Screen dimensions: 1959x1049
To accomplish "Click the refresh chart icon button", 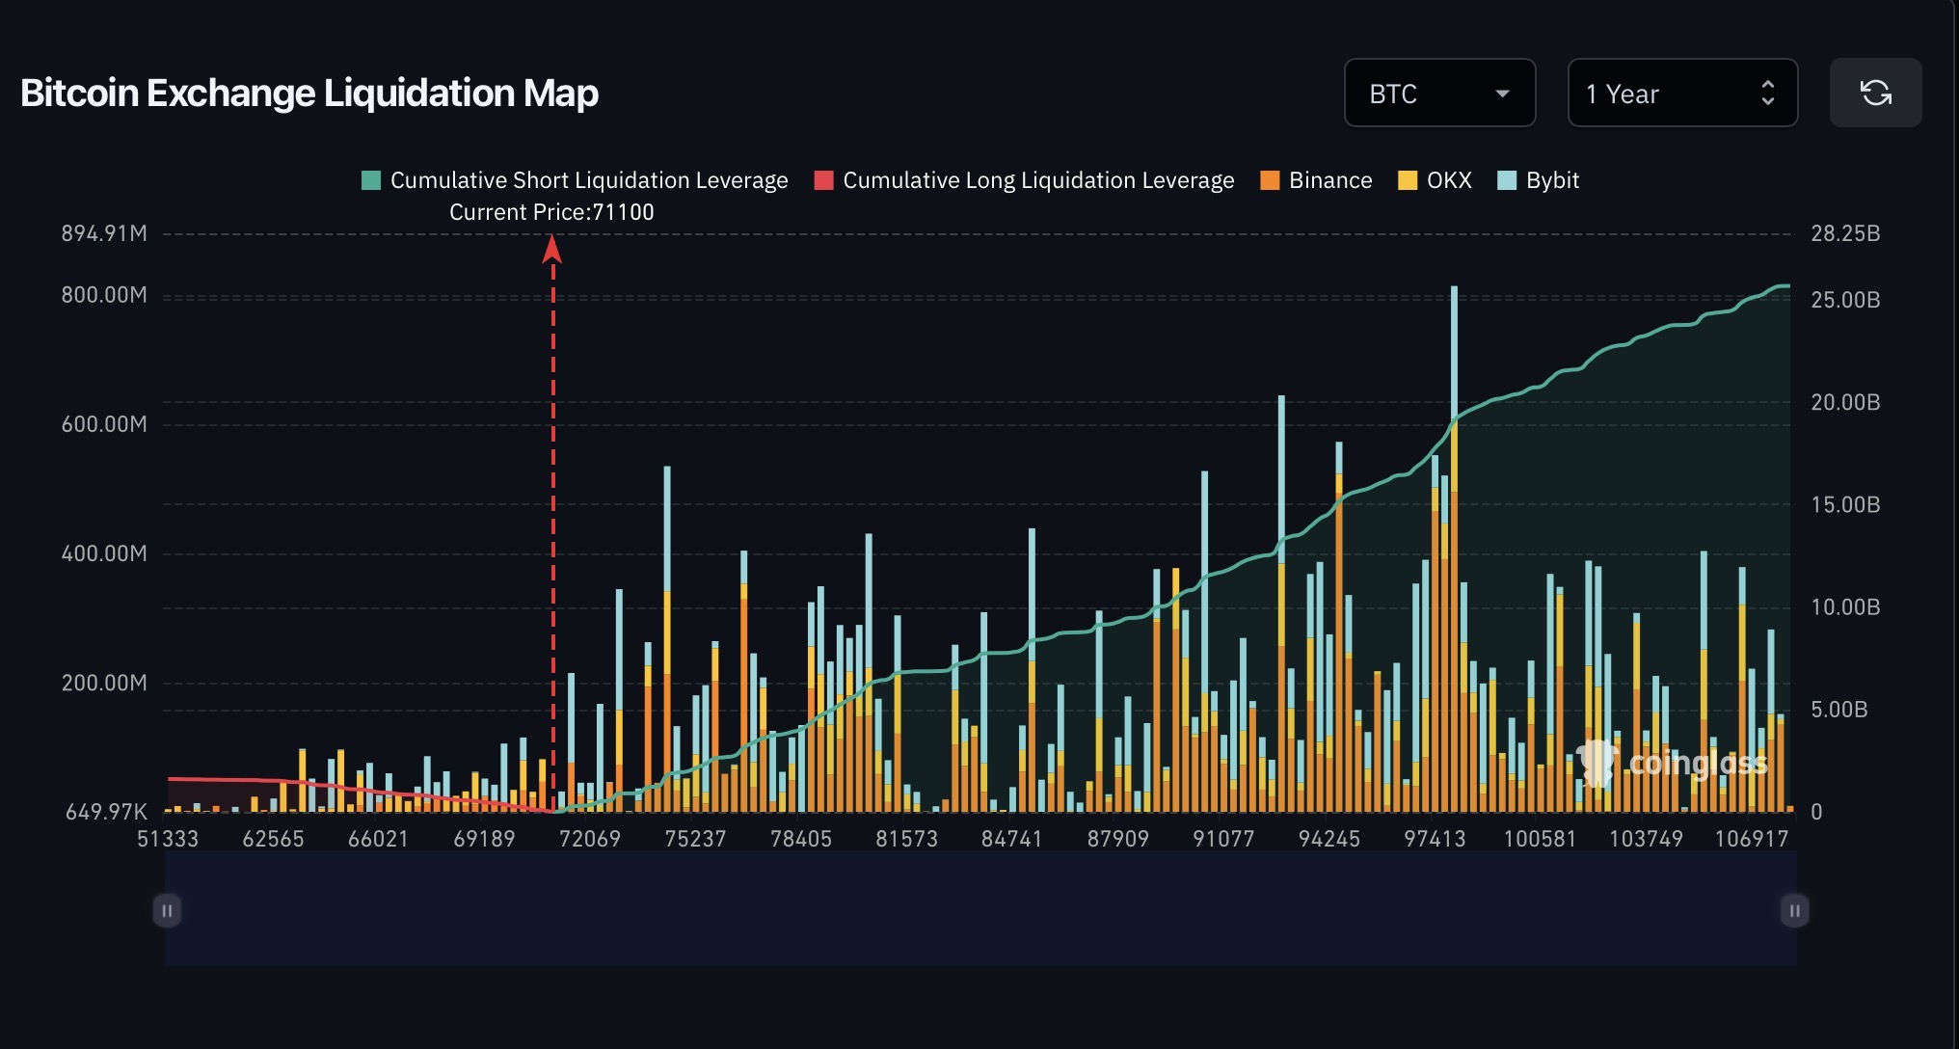I will 1875,94.
